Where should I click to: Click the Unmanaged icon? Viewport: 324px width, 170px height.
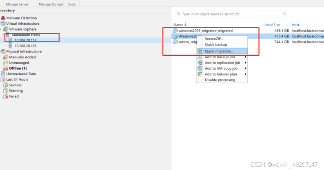tap(6, 63)
